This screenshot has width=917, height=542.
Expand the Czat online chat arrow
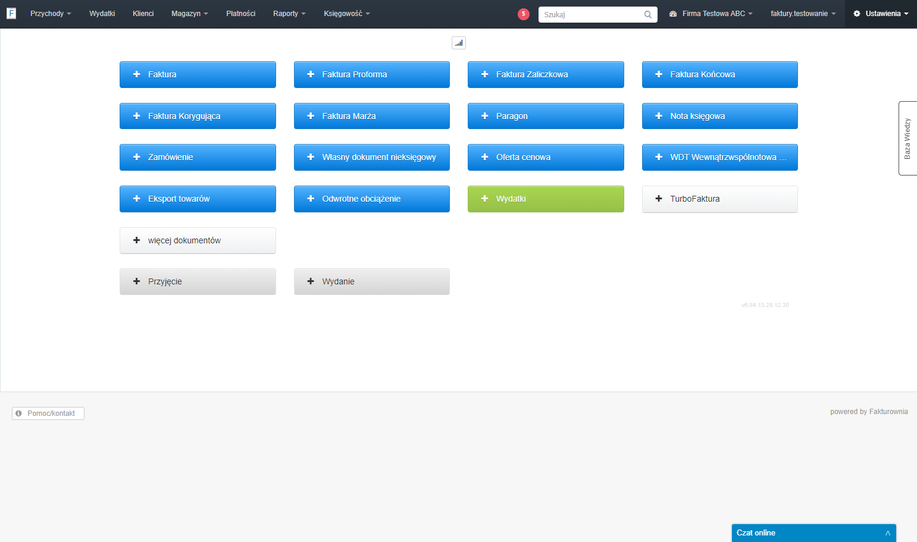pos(887,533)
